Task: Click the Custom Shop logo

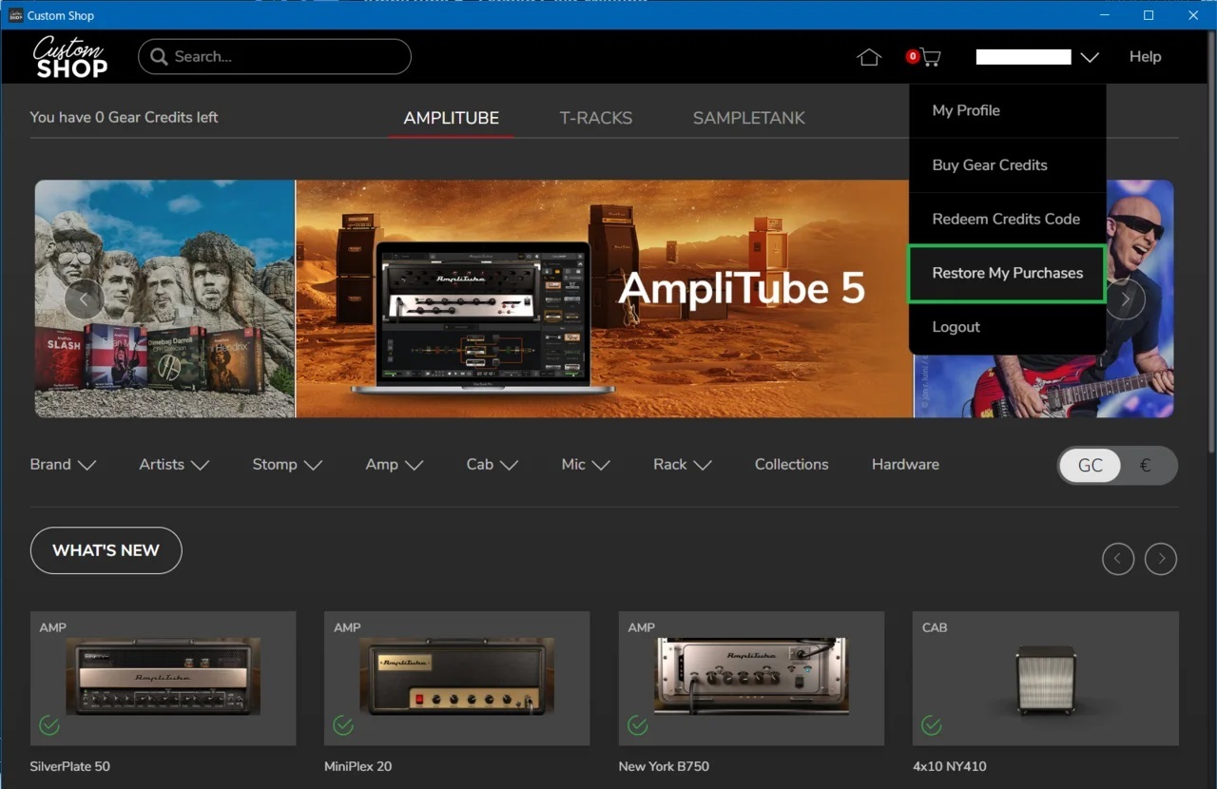Action: click(x=70, y=57)
